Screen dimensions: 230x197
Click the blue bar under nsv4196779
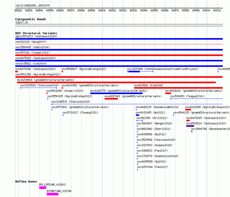116,93
